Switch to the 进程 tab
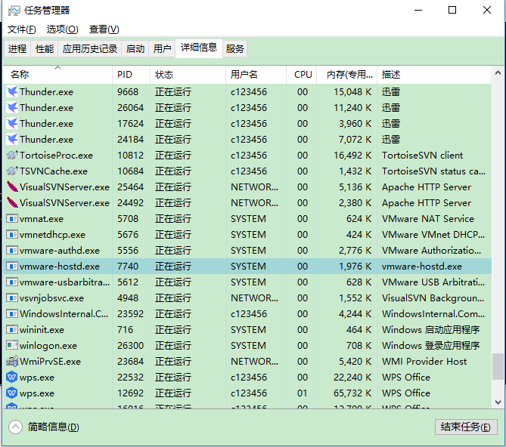 (x=17, y=48)
